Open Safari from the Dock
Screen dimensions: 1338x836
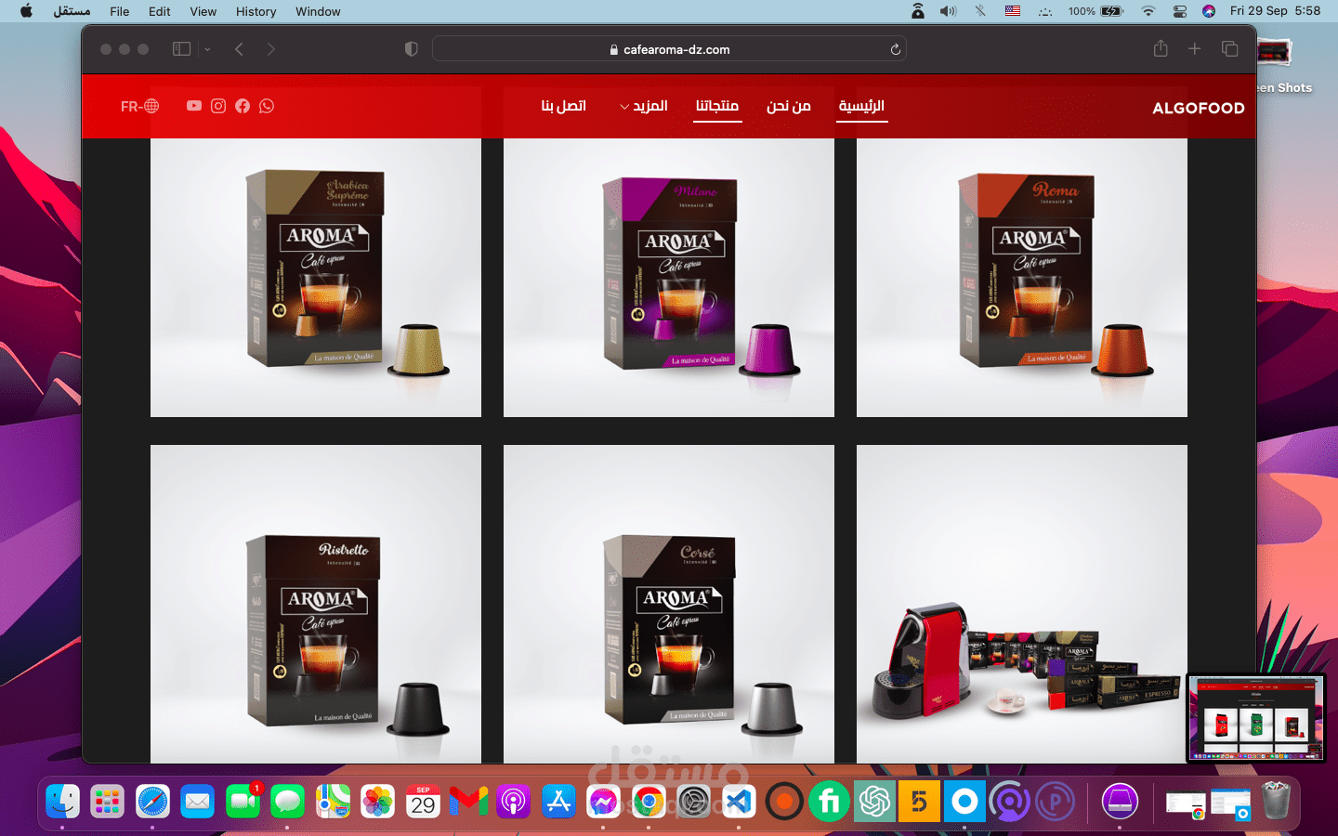(x=152, y=802)
